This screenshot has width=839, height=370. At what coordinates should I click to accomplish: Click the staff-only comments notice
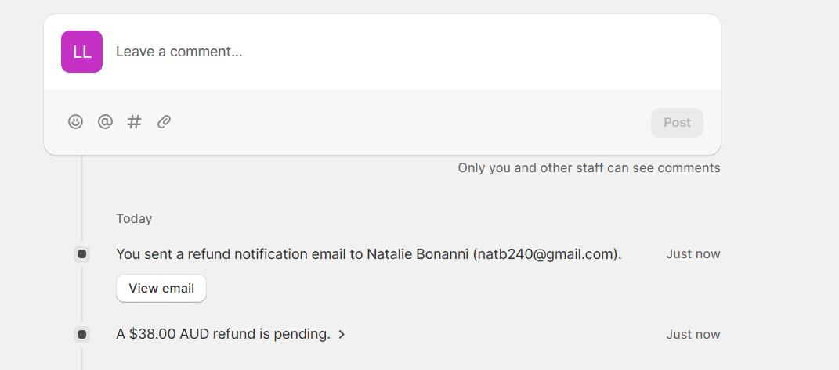pyautogui.click(x=589, y=168)
